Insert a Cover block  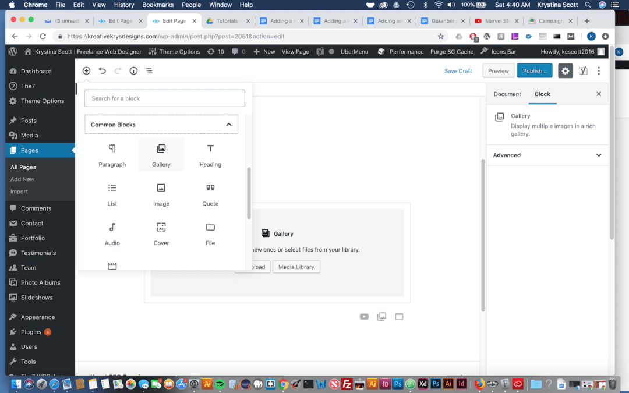click(161, 234)
